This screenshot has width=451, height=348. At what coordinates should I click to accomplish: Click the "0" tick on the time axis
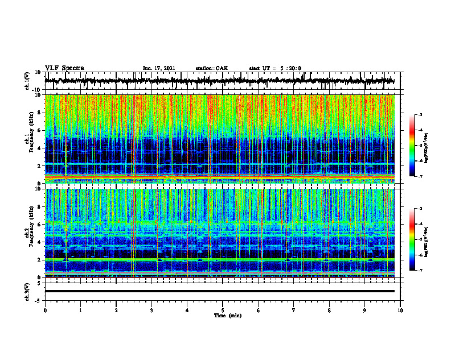pyautogui.click(x=45, y=310)
